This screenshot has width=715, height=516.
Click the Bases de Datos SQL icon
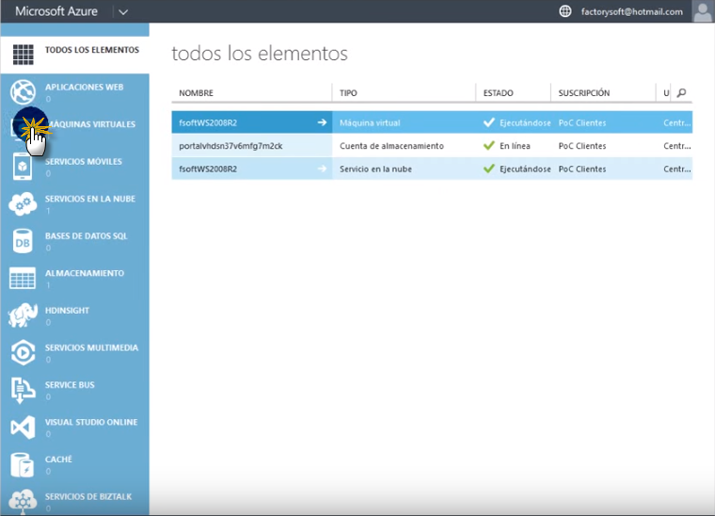[x=23, y=241]
